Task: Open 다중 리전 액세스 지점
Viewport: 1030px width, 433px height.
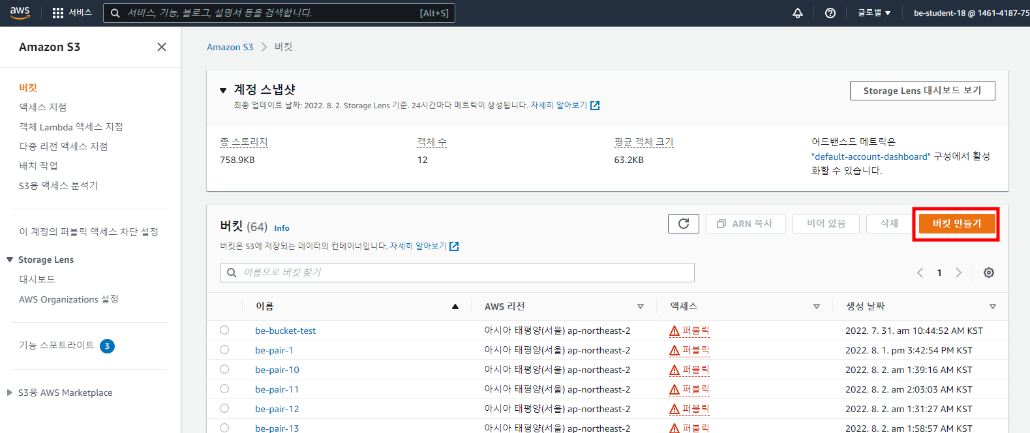Action: pos(63,146)
